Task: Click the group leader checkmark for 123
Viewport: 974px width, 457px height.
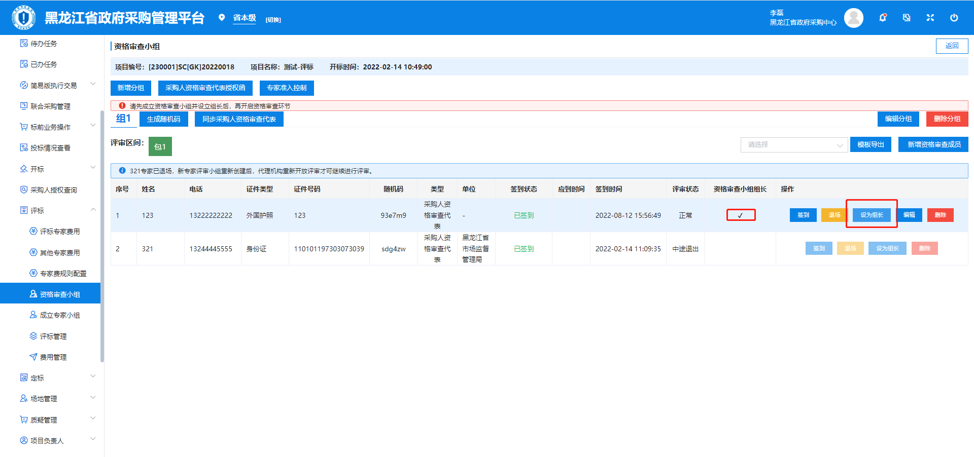Action: click(741, 215)
